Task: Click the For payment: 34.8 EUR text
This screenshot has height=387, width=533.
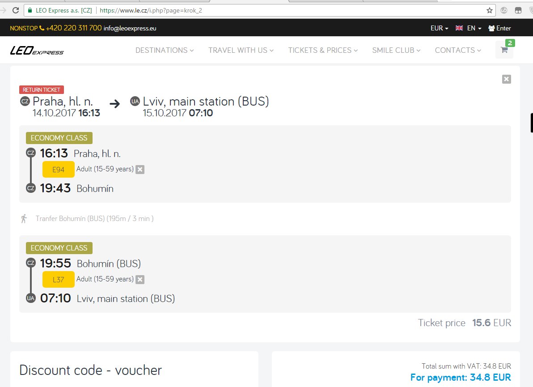Action: (461, 378)
